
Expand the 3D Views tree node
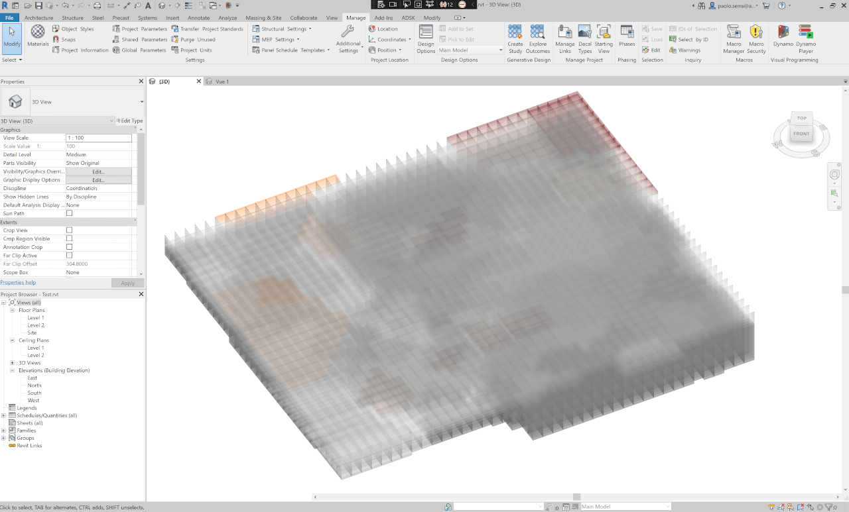point(13,363)
